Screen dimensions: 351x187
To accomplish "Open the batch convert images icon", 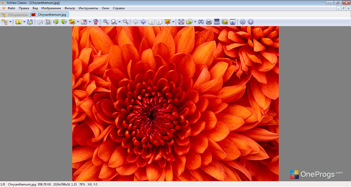I will (x=225, y=22).
